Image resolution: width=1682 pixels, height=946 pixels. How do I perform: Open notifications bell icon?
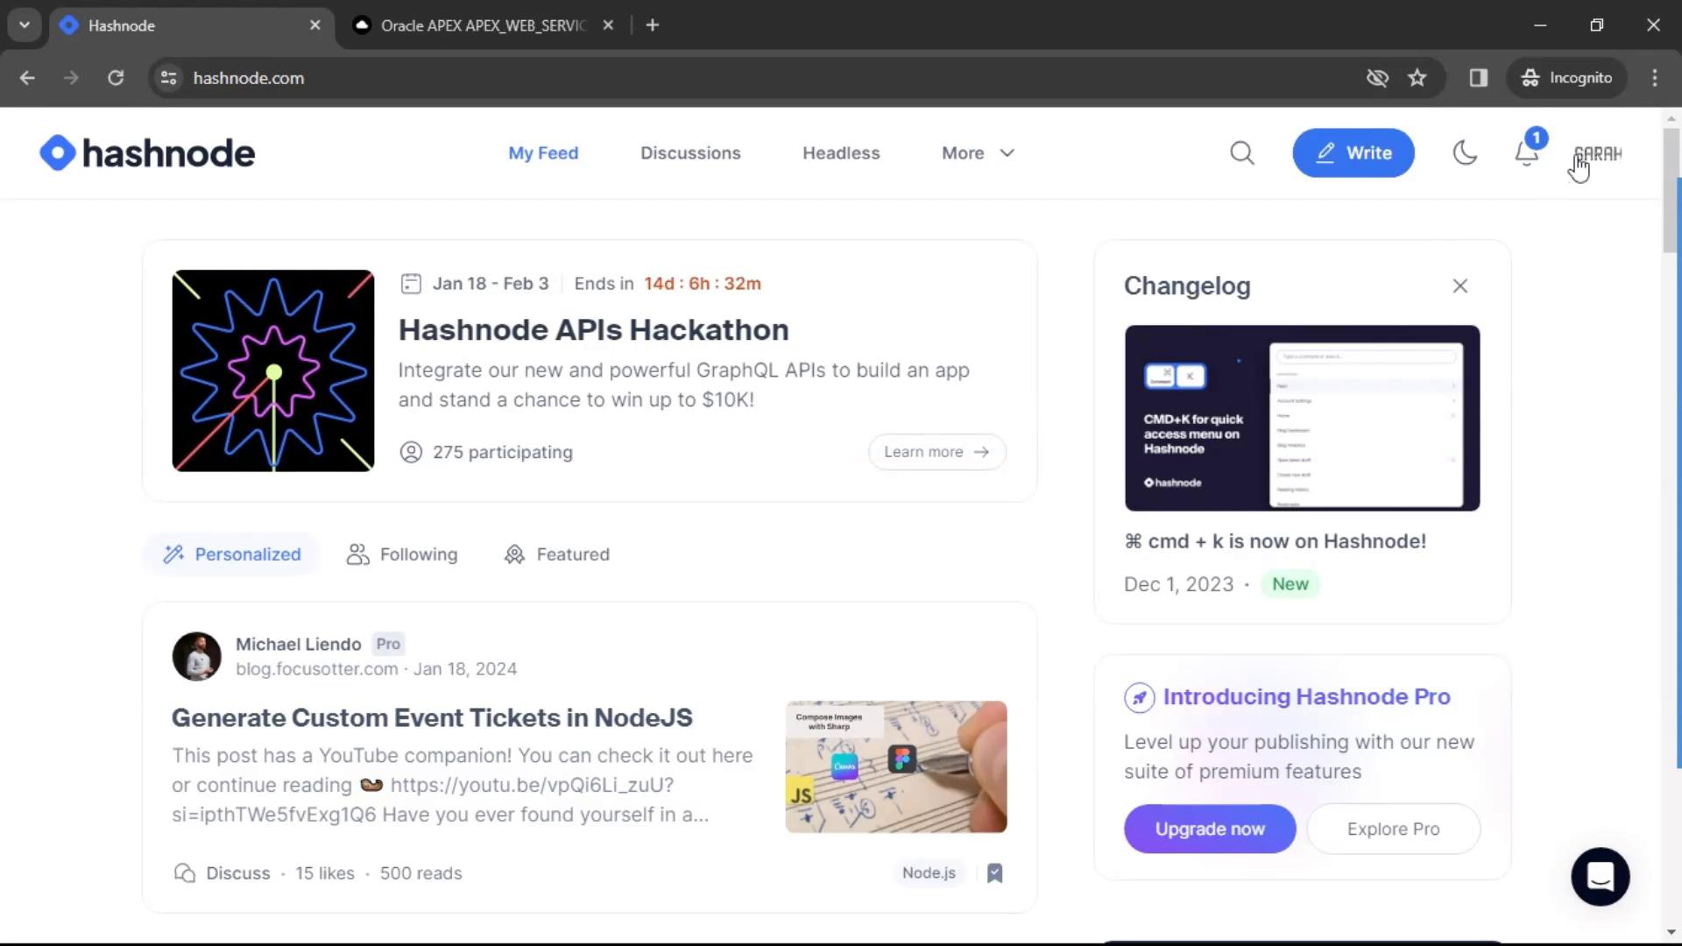pos(1527,152)
